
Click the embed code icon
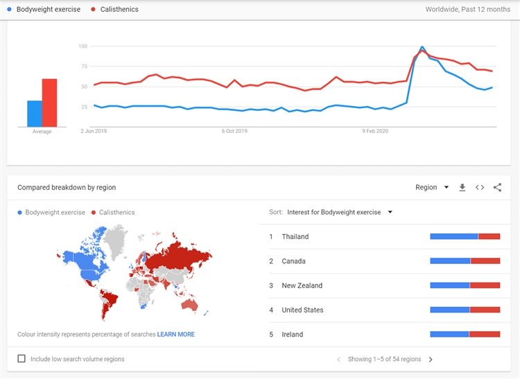click(x=480, y=187)
